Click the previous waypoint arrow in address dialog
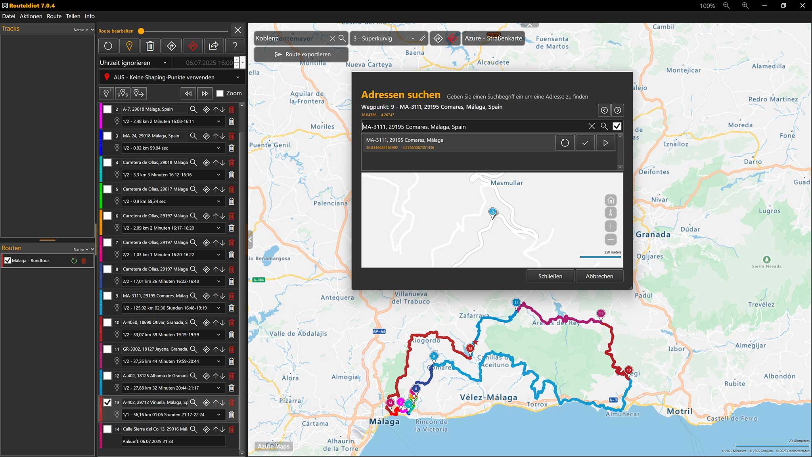The width and height of the screenshot is (812, 457). [x=604, y=110]
